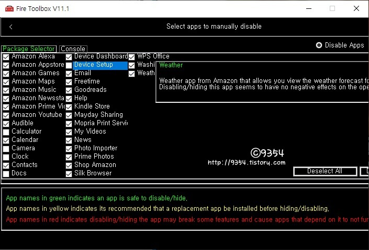Uncheck the Amazon Appstore checkbox
The image size is (369, 250).
coord(6,65)
